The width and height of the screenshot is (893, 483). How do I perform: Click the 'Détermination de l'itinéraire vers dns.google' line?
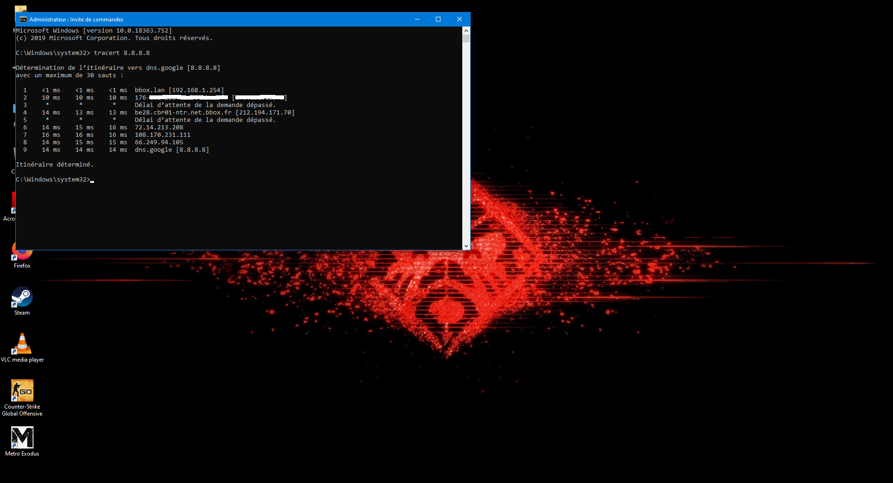(118, 68)
